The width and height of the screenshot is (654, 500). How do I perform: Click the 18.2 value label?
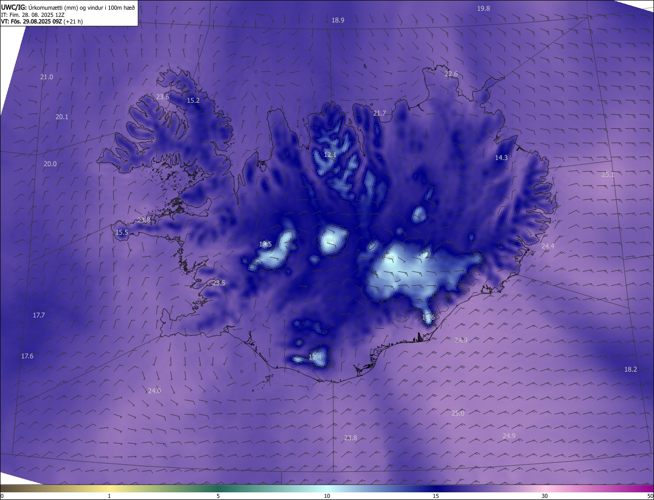click(x=630, y=370)
